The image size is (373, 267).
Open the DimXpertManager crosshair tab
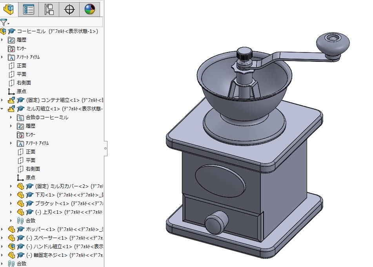tap(69, 9)
